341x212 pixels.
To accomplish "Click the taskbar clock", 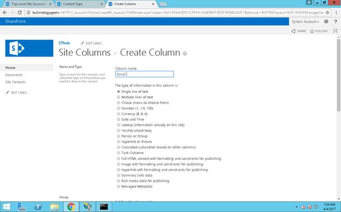I will click(x=329, y=207).
